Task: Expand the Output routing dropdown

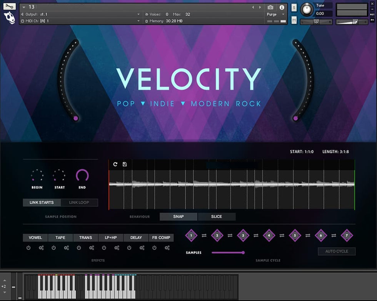Action: pos(138,14)
